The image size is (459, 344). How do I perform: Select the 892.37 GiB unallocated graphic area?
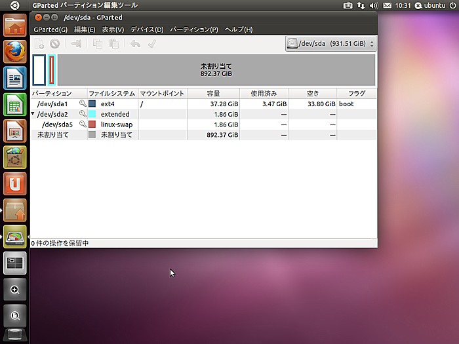click(216, 70)
